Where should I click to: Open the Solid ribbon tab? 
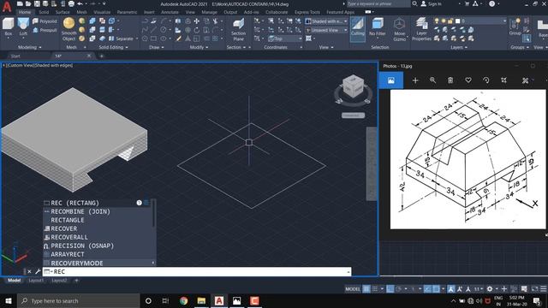click(x=44, y=12)
